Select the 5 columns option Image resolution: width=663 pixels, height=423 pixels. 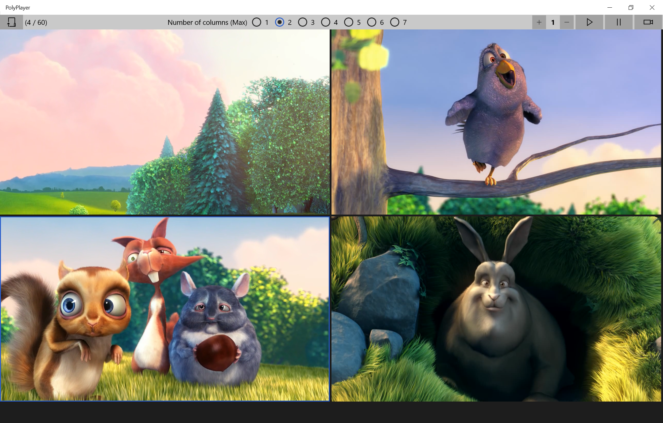tap(349, 22)
